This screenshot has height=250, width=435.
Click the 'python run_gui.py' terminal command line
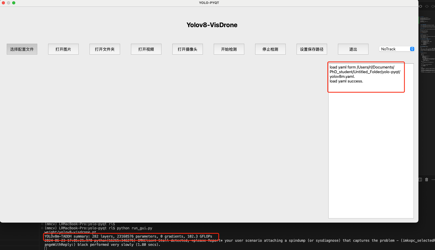coord(98,228)
